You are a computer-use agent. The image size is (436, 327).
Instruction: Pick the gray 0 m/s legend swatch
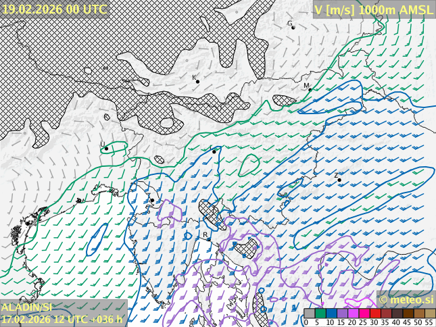(x=310, y=313)
